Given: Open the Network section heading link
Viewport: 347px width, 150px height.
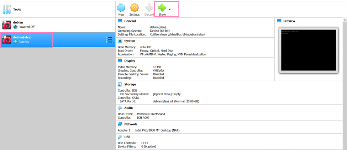Looking at the screenshot, I should pyautogui.click(x=131, y=124).
